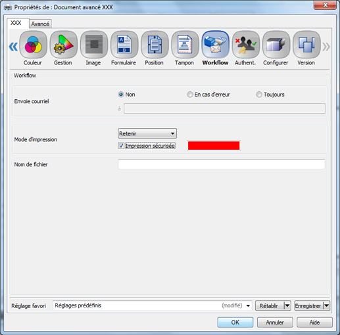
Task: Close the properties dialog window
Action: (x=326, y=5)
